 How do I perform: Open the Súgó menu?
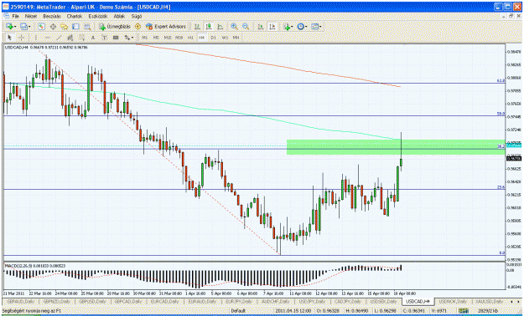136,16
